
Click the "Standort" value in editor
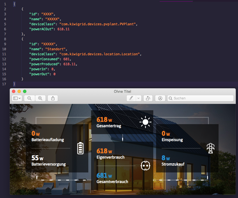(x=55, y=49)
